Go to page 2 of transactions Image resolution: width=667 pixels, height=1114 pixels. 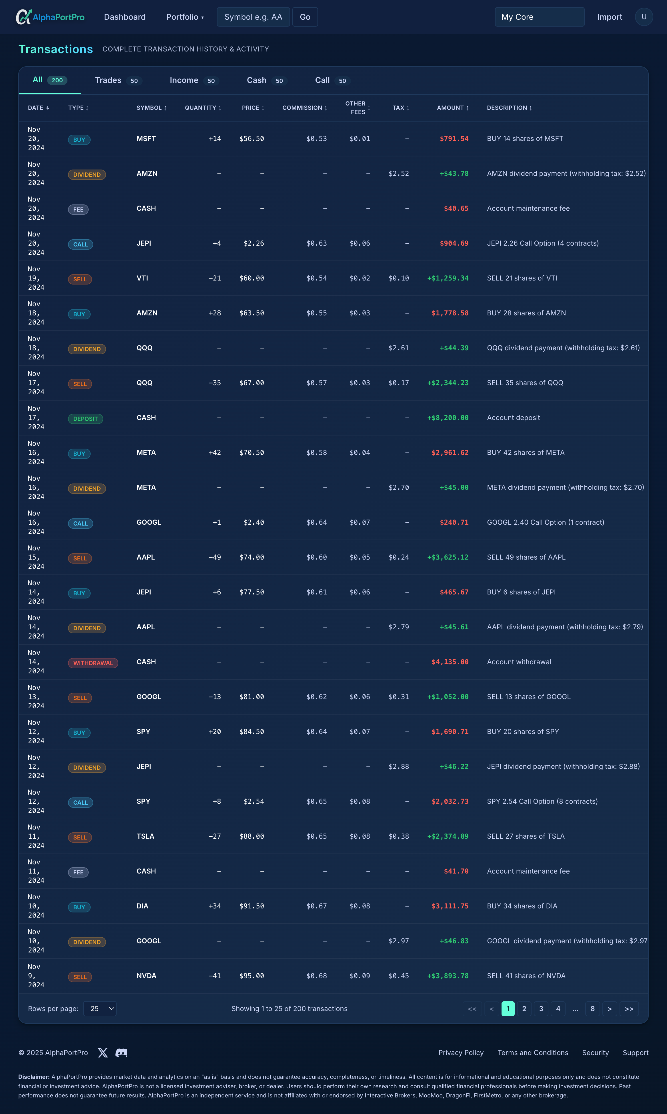pos(524,1009)
